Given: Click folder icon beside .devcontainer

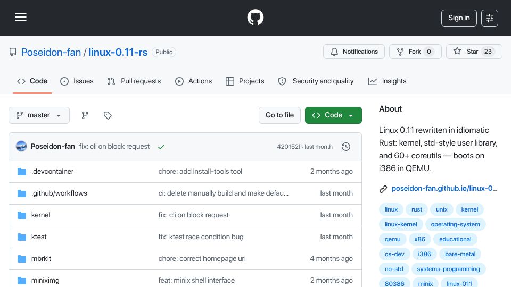Looking at the screenshot, I should 22,172.
